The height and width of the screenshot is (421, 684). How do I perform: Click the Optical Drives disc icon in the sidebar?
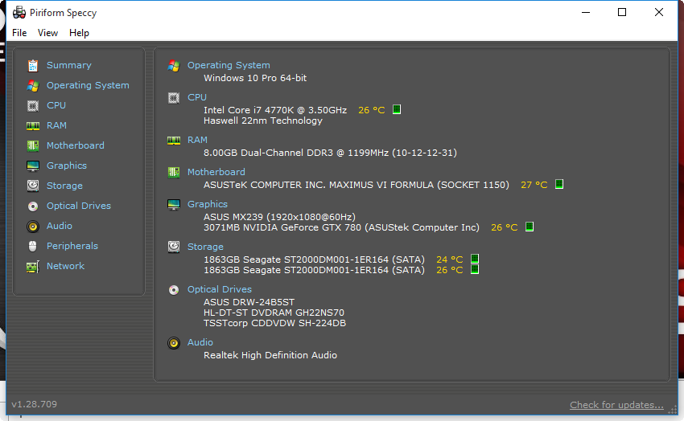pos(33,206)
